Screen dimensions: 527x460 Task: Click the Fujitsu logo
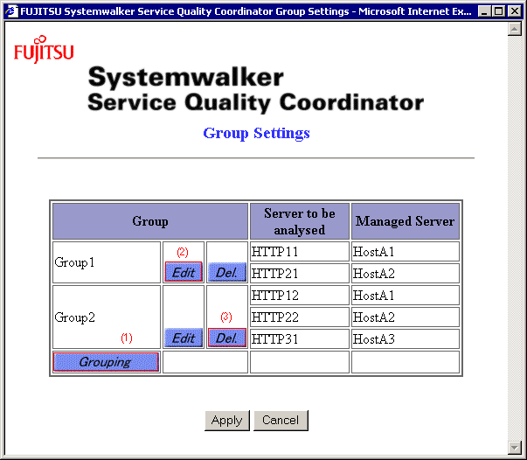(x=44, y=50)
